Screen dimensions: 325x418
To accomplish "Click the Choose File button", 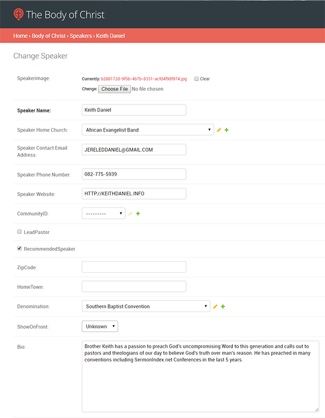I will tap(114, 89).
